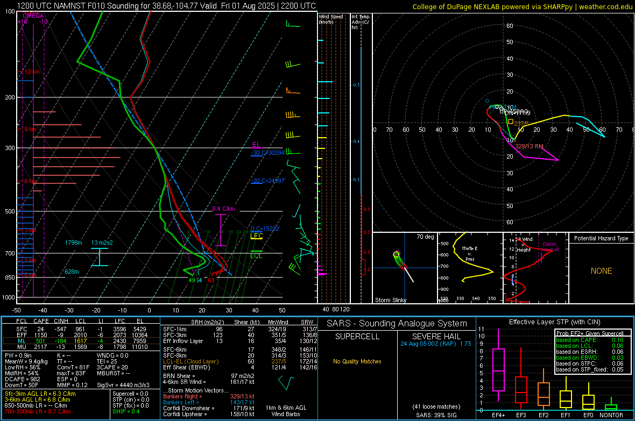Click the No Quality Matches supercell text
This screenshot has height=421, width=635.
tap(357, 361)
